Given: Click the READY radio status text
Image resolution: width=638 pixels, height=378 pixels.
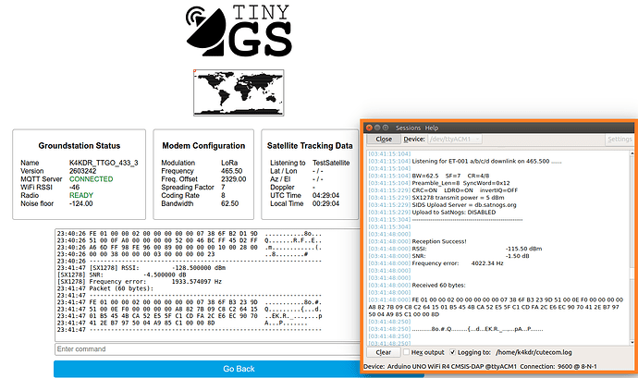Looking at the screenshot, I should (x=81, y=195).
